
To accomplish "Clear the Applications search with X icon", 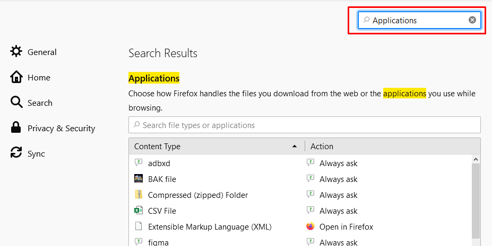I will coord(472,20).
